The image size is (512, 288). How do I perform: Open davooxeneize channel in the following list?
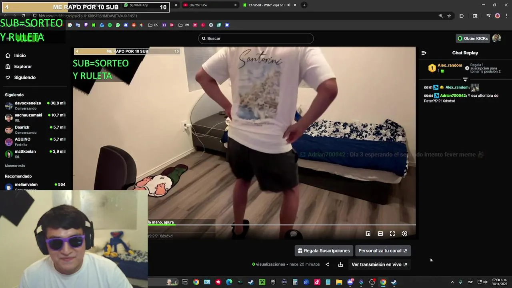coord(35,106)
